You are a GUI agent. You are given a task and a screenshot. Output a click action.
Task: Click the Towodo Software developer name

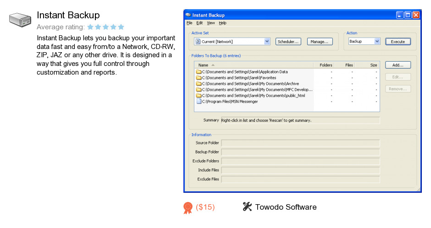point(286,207)
